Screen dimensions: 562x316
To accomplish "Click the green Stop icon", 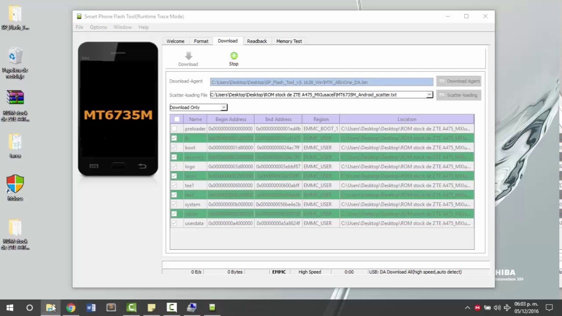I will click(x=234, y=56).
